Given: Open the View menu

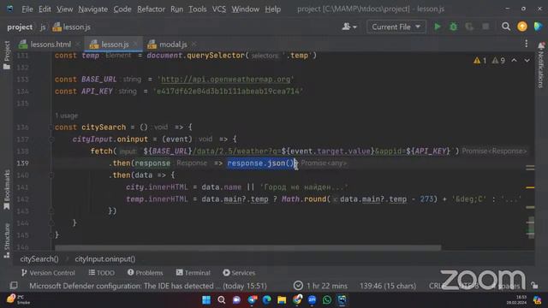Looking at the screenshot, I should (x=65, y=9).
